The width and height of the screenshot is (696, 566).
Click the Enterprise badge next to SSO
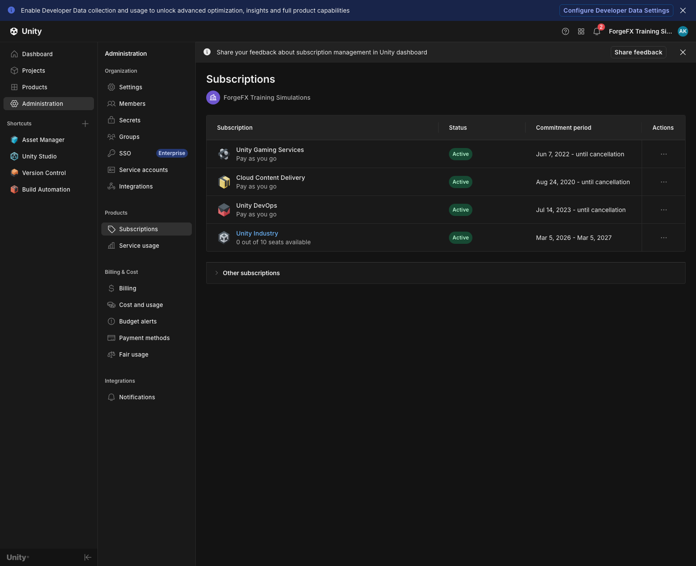tap(172, 153)
